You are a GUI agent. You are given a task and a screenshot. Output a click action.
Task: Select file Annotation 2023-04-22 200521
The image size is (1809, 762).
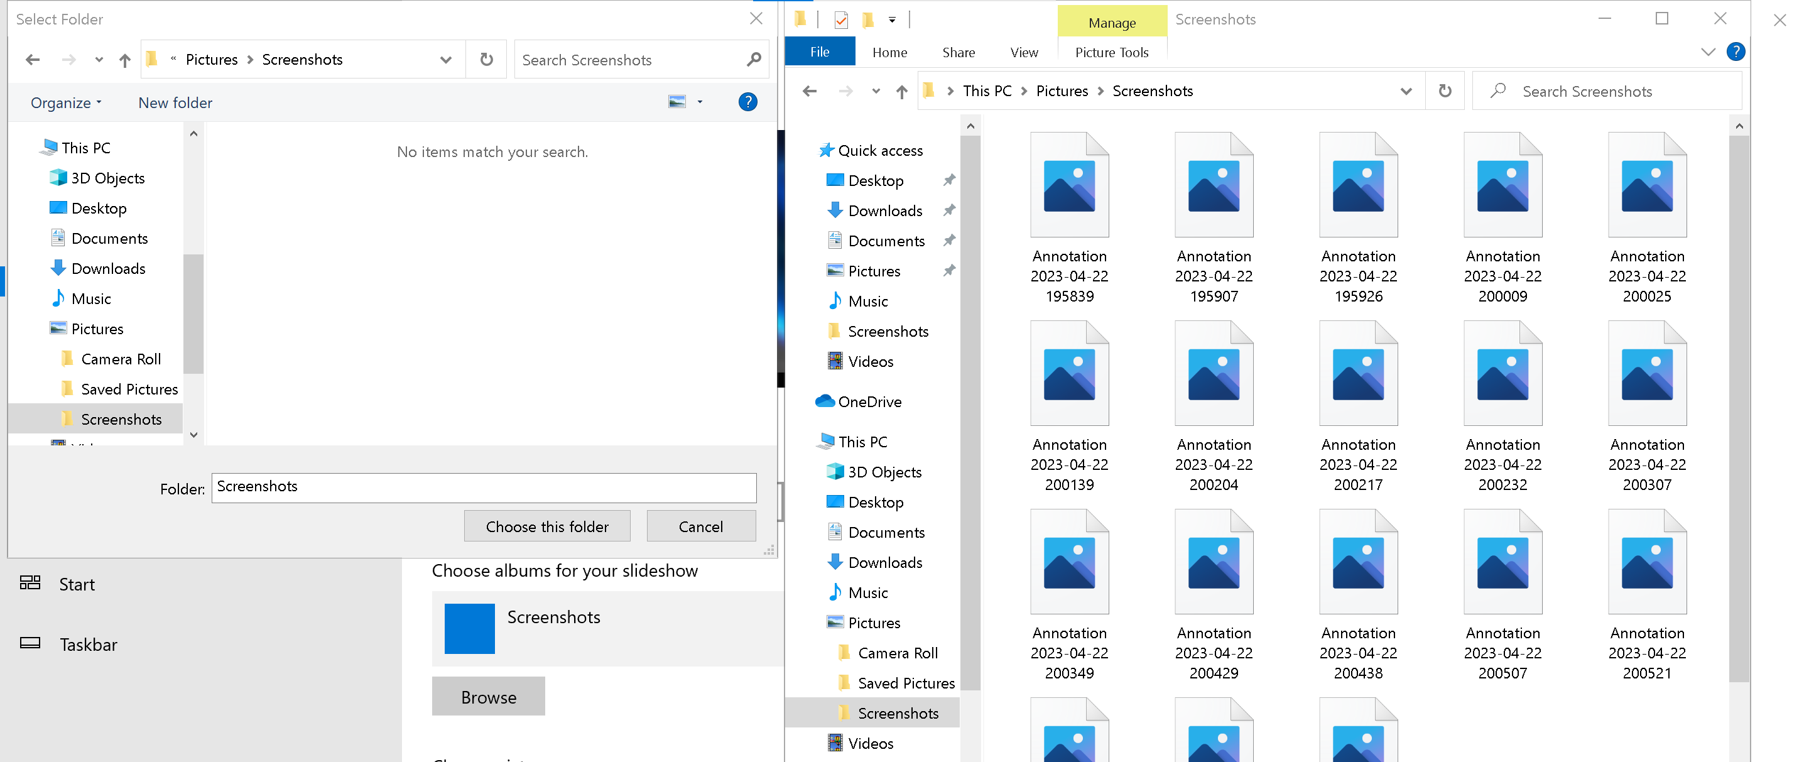click(x=1647, y=594)
